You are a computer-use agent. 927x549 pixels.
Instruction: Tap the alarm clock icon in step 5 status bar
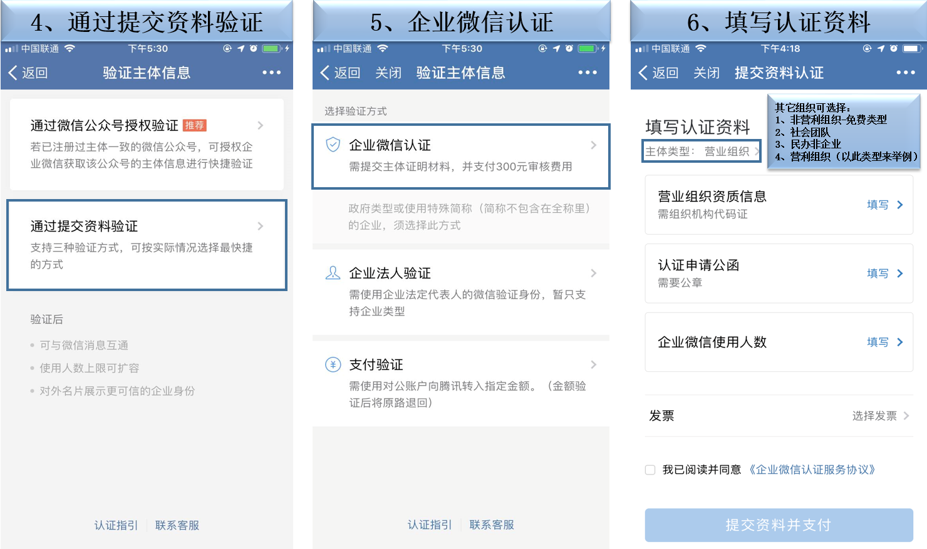[x=569, y=48]
